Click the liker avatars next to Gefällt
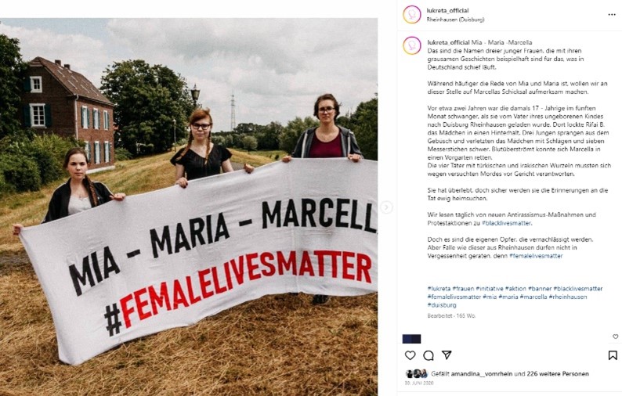Image resolution: width=622 pixels, height=396 pixels. [x=415, y=374]
